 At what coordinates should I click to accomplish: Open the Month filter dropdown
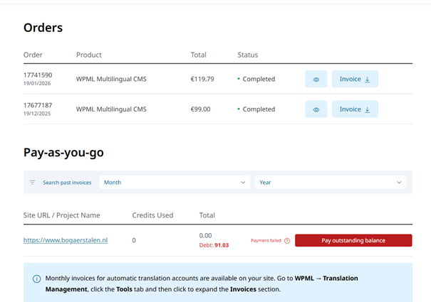pyautogui.click(x=175, y=183)
